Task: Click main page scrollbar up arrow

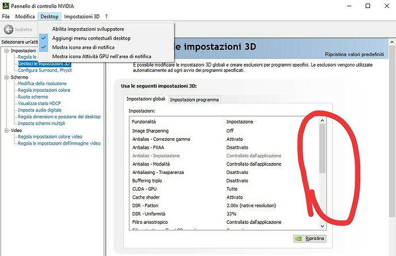Action: click(x=392, y=42)
